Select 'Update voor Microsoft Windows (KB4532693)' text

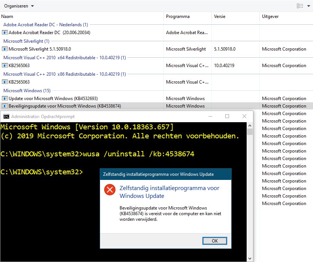pos(53,98)
